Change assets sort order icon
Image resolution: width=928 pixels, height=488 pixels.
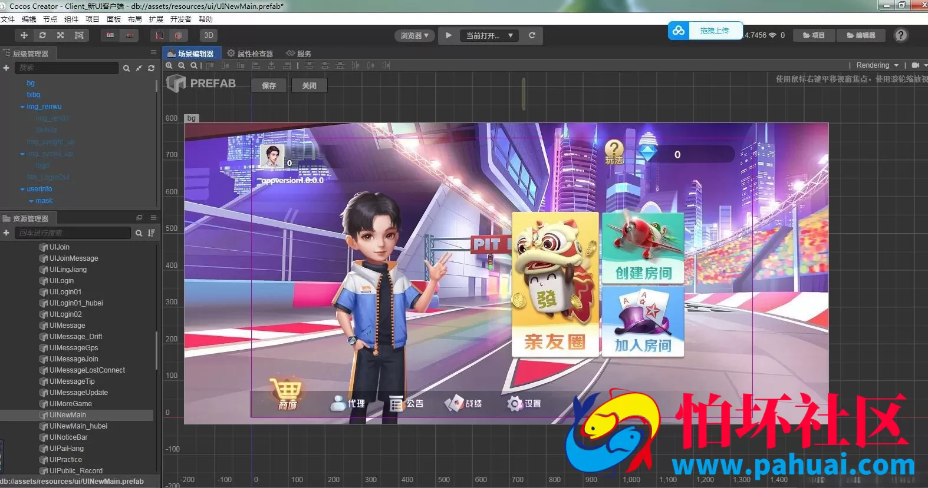point(152,233)
